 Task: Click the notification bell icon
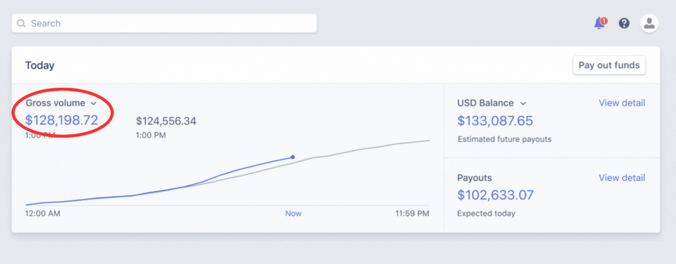coord(599,24)
